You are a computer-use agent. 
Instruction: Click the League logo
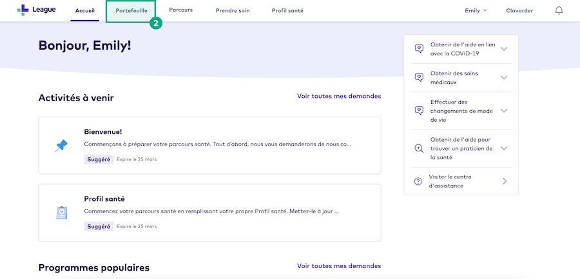pyautogui.click(x=36, y=10)
